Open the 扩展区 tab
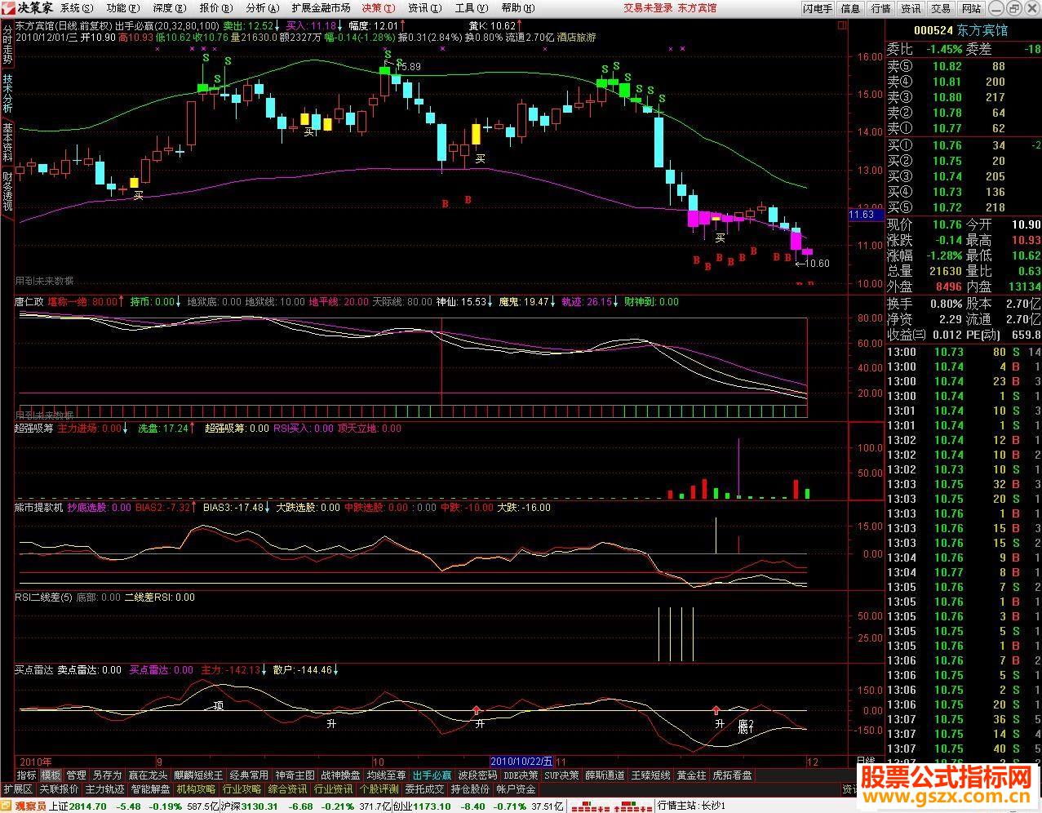The height and width of the screenshot is (813, 1042). coord(18,789)
